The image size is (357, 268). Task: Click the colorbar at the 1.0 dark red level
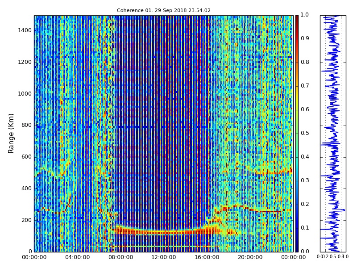(297, 17)
